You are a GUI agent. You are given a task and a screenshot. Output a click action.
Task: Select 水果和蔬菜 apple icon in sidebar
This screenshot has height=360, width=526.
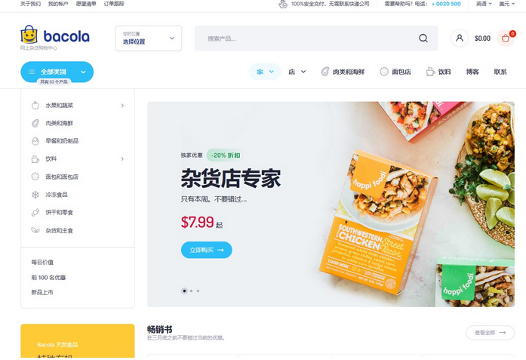tap(35, 106)
